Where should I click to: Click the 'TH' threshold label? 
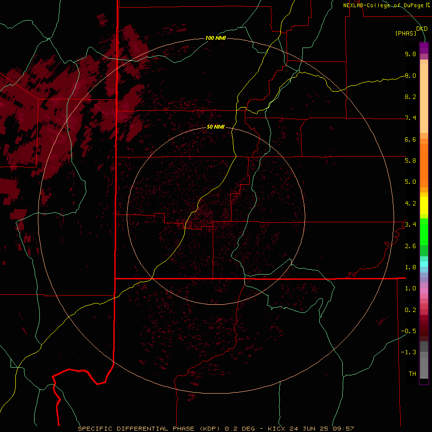412,374
